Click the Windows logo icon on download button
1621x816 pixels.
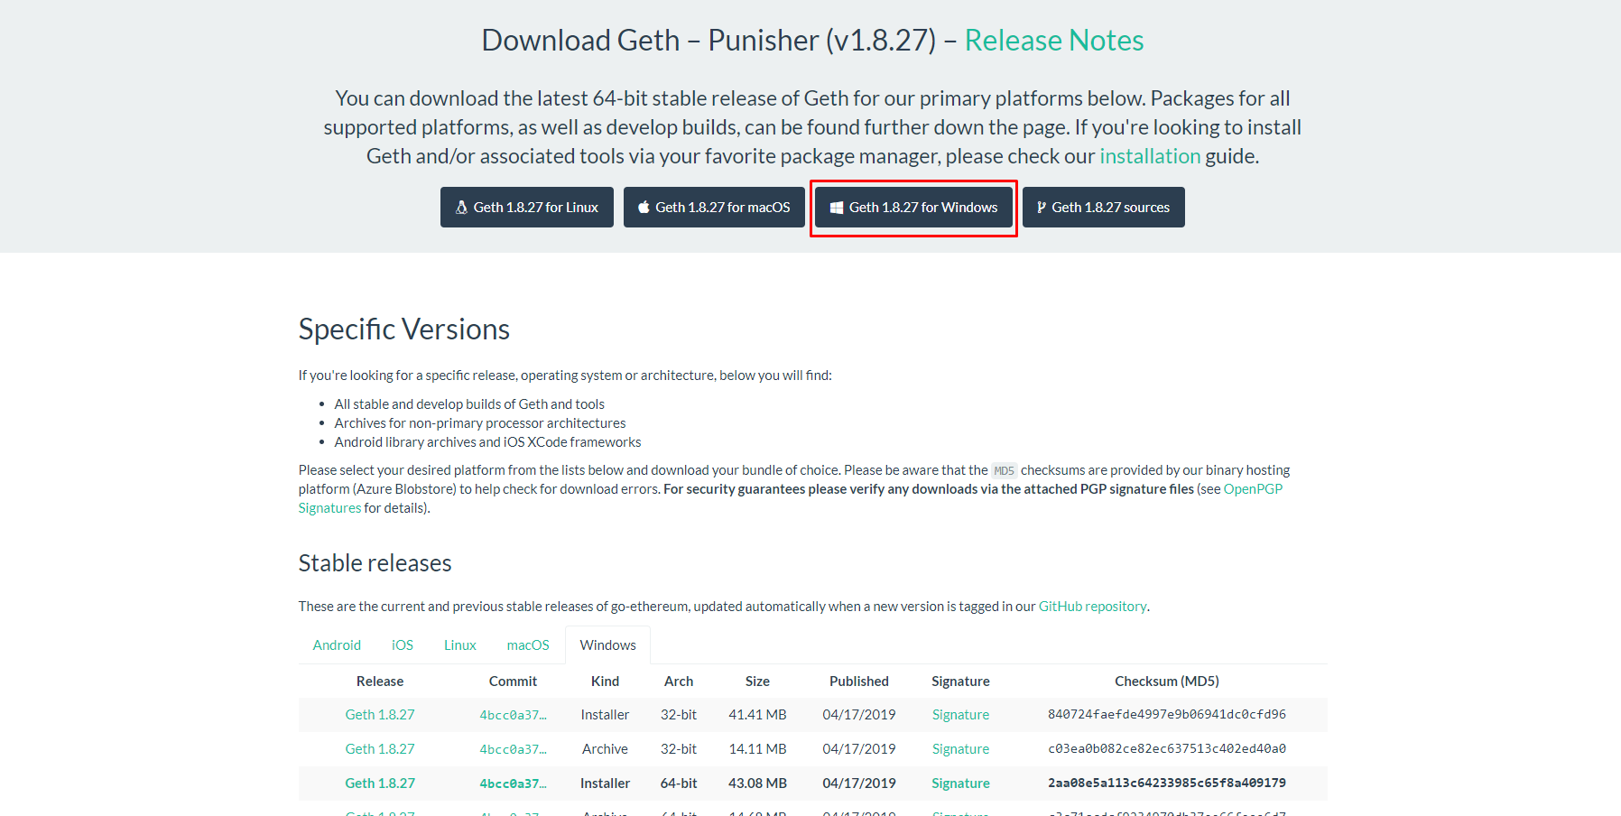point(837,208)
